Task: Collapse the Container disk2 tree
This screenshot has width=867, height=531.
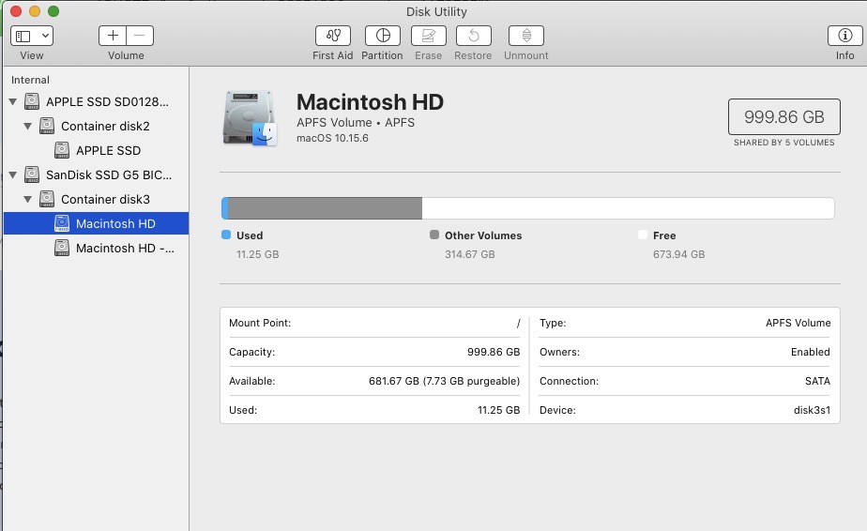Action: 27,126
